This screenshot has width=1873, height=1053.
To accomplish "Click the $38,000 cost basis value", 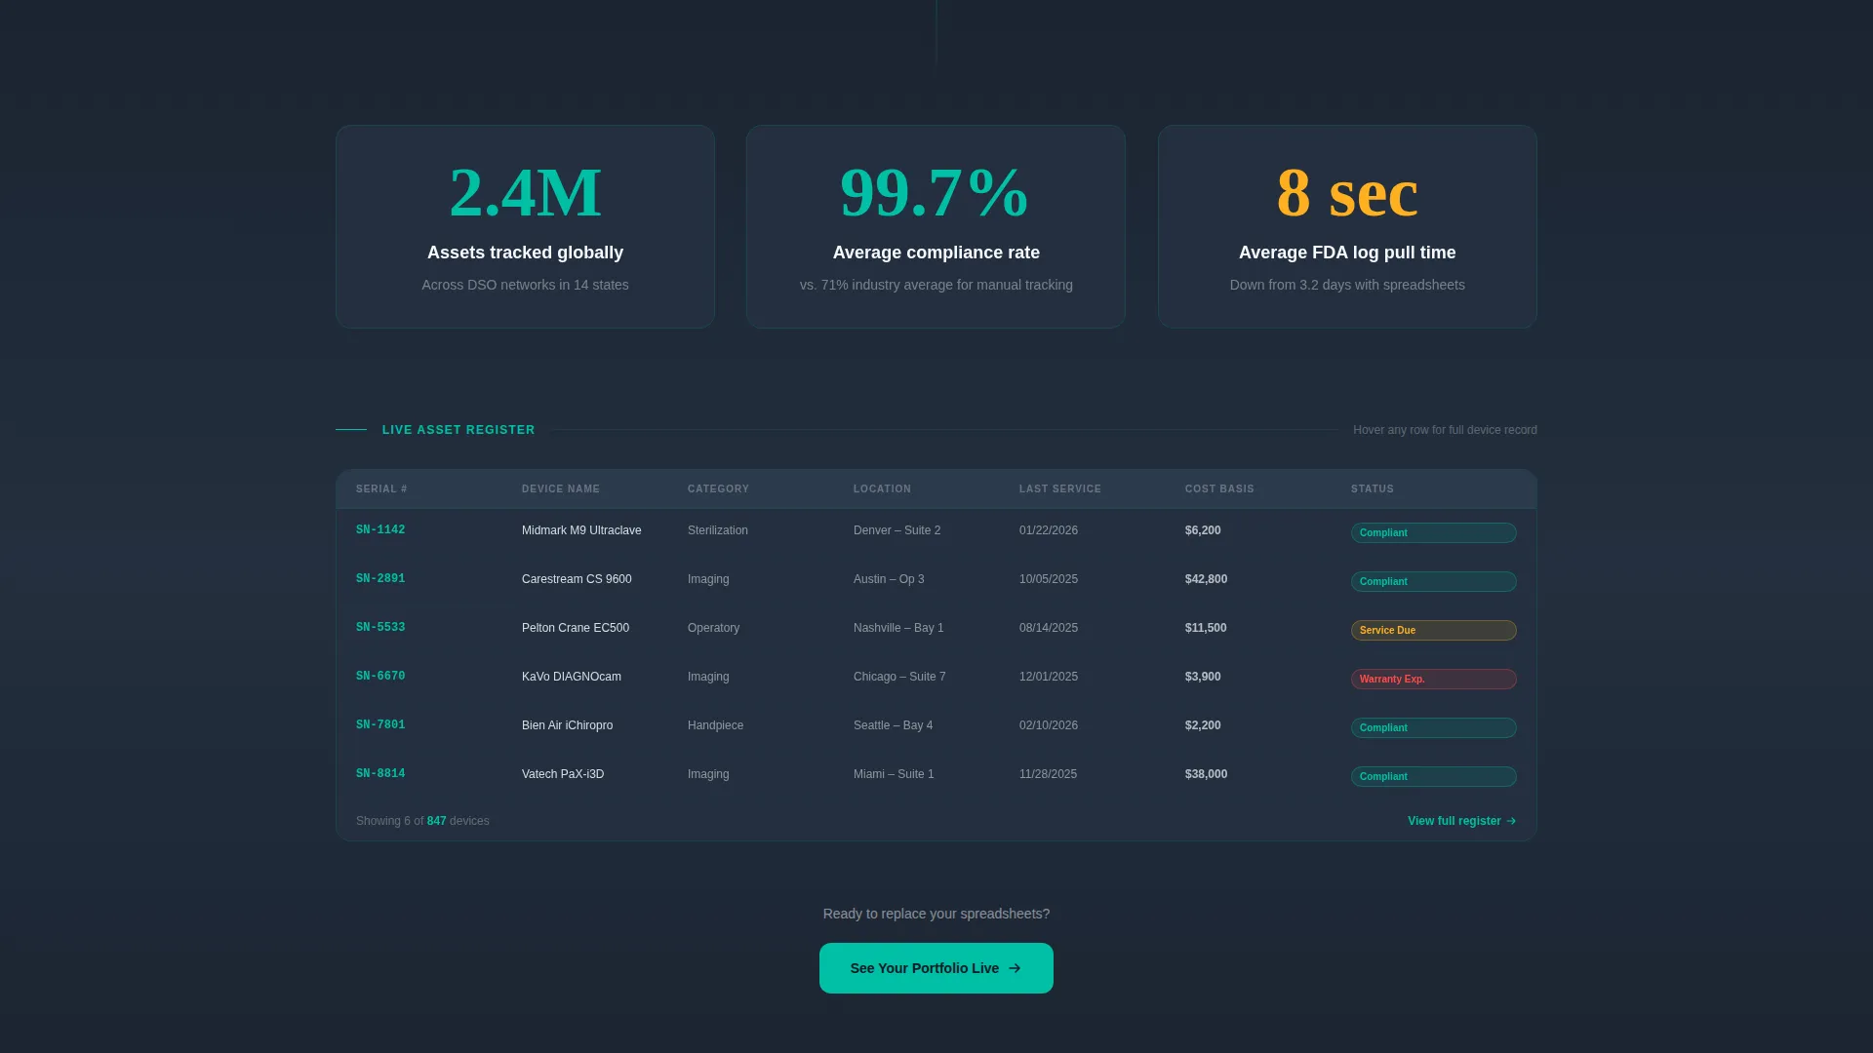I will (x=1206, y=774).
